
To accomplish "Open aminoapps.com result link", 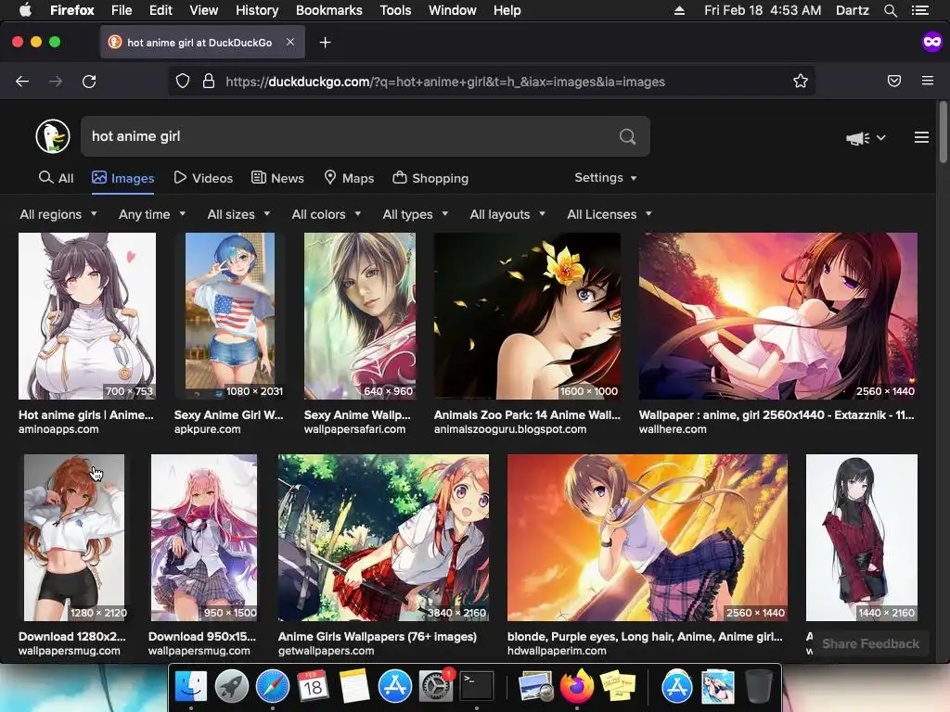I will (x=58, y=429).
